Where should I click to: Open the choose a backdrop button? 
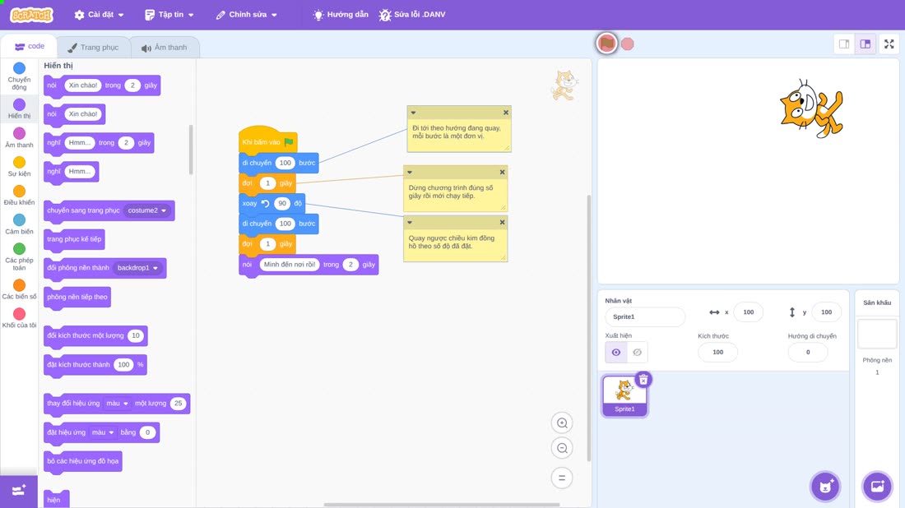877,486
